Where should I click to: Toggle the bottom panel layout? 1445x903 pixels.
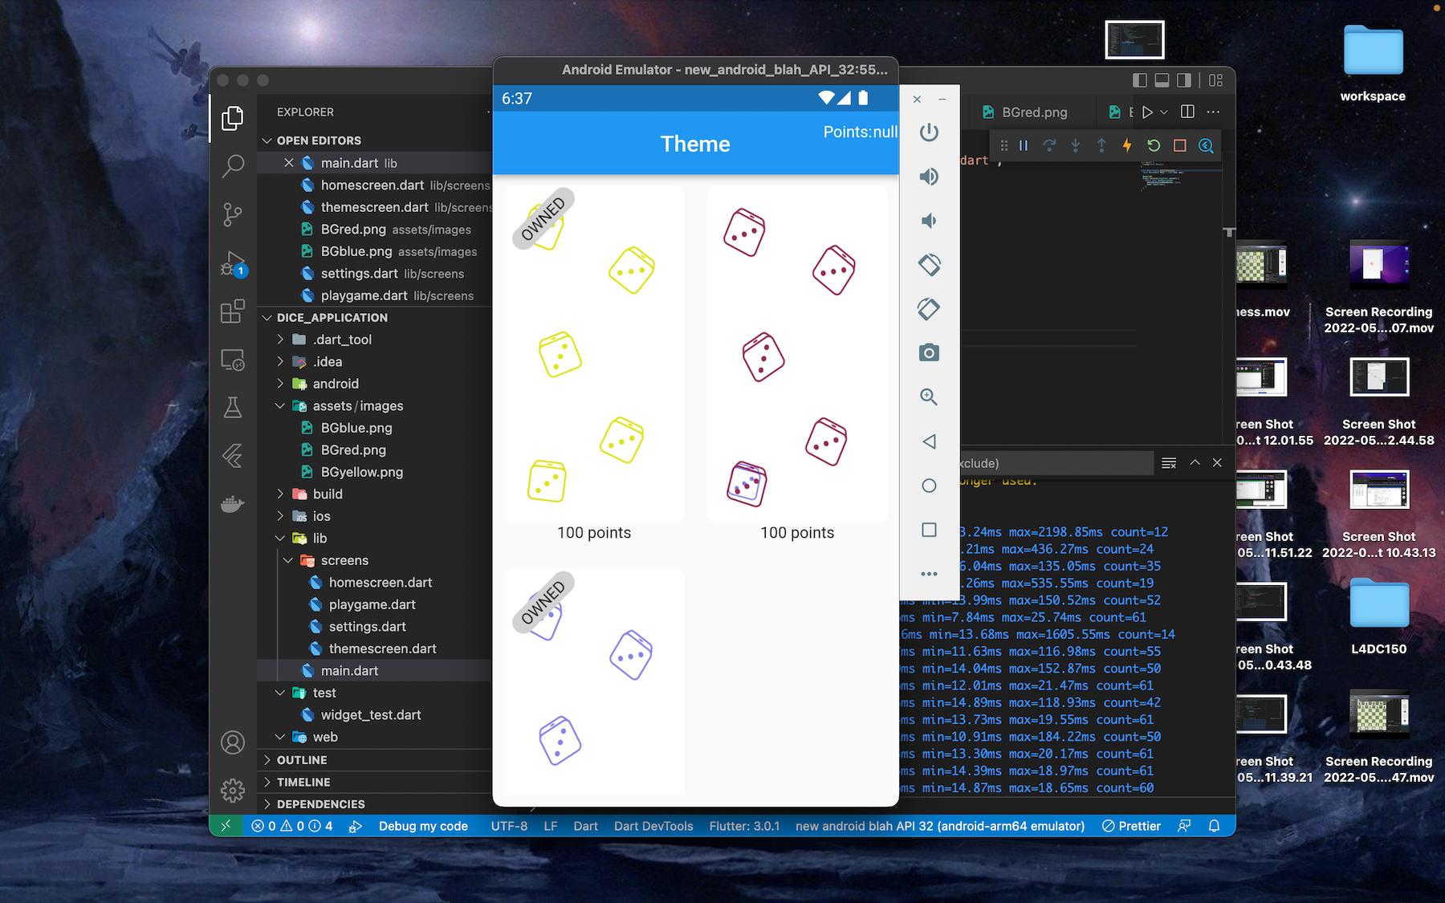click(x=1162, y=80)
